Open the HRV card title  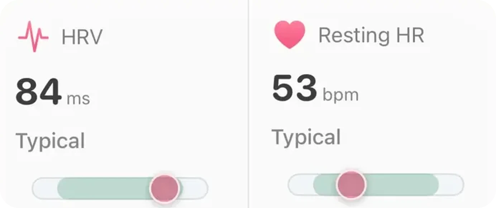click(82, 36)
